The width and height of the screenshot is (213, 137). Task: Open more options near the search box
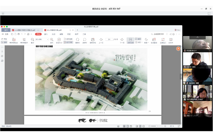[167, 34]
